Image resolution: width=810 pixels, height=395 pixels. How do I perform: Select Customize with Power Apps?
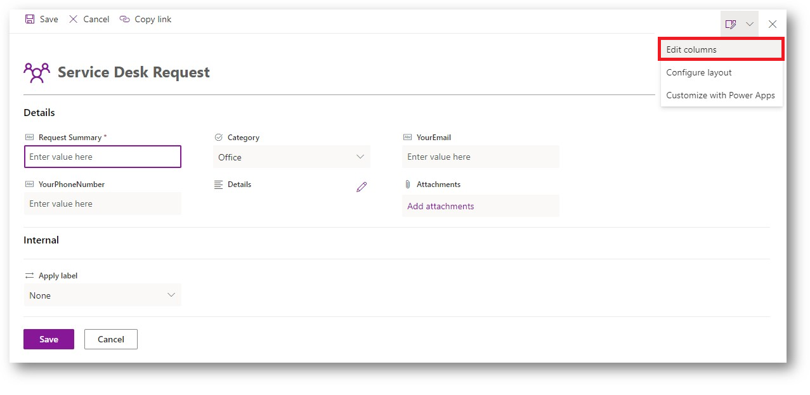tap(721, 95)
